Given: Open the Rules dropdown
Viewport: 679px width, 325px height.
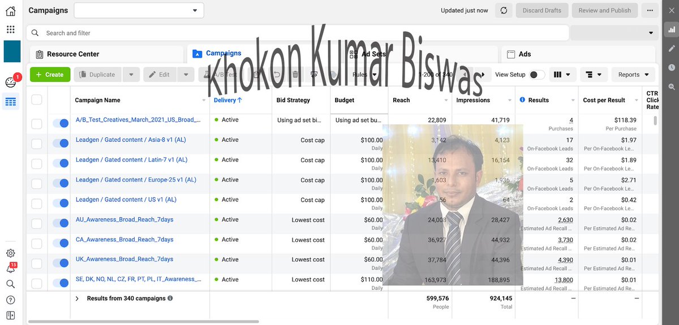Looking at the screenshot, I should click(363, 75).
